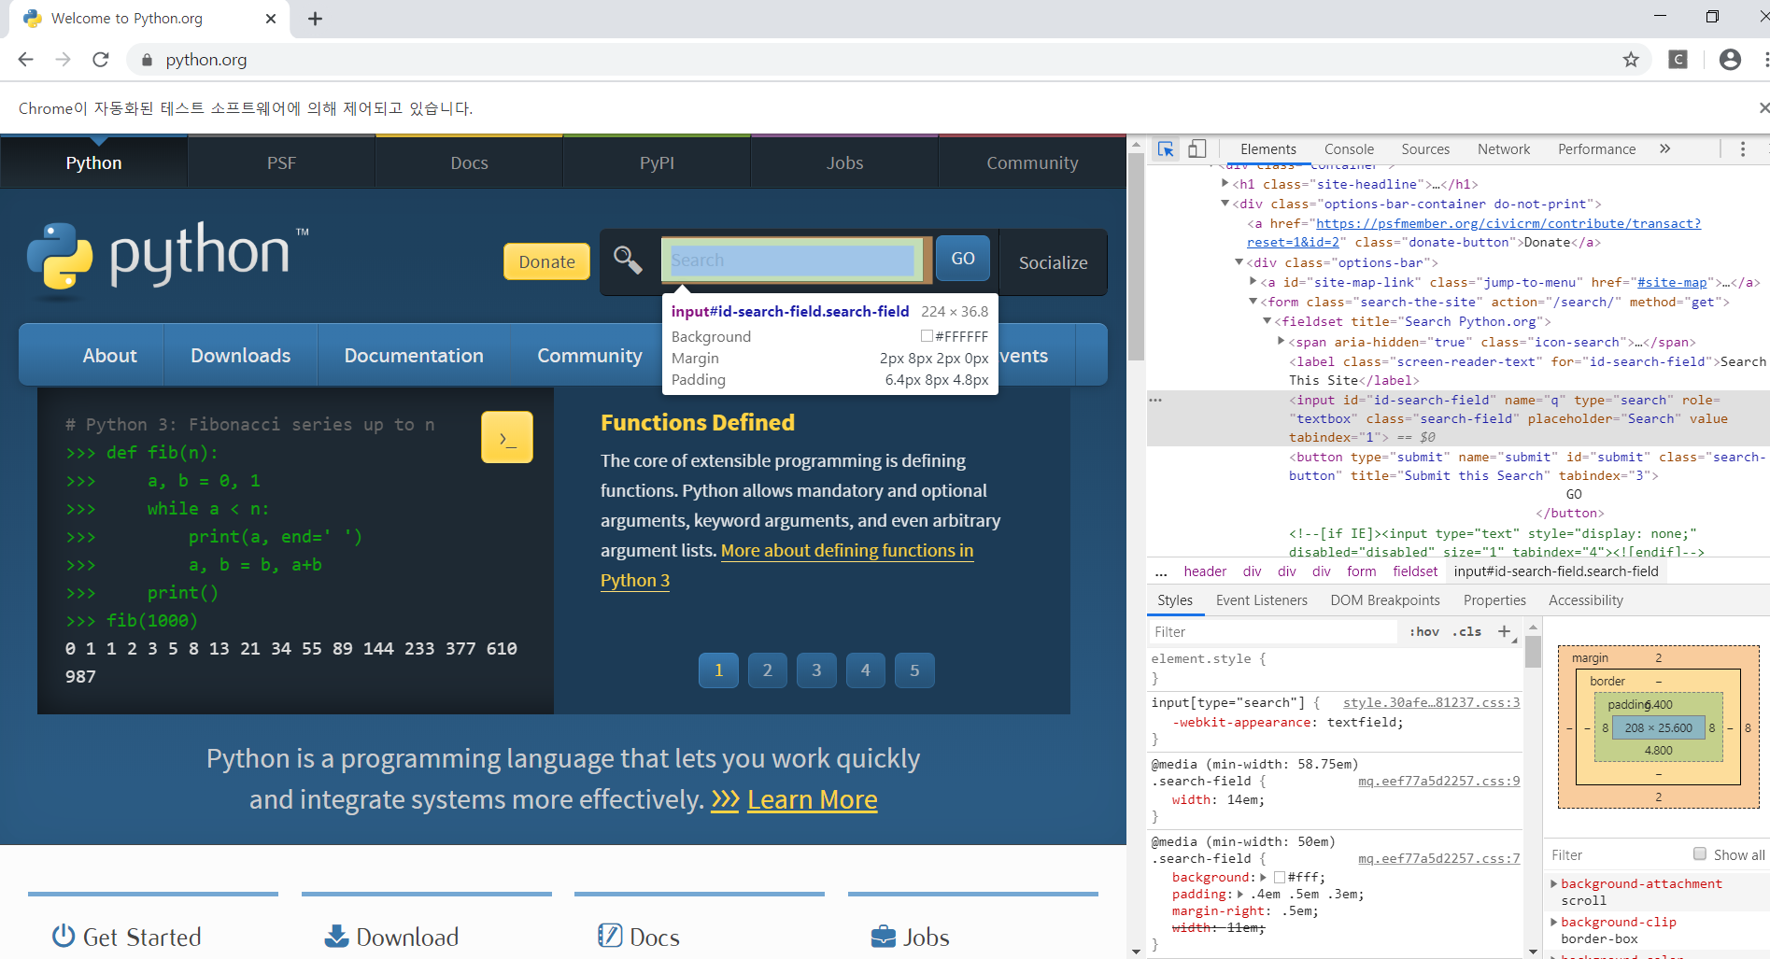Image resolution: width=1770 pixels, height=959 pixels.
Task: Add a new style rule with plus icon
Action: (1505, 632)
